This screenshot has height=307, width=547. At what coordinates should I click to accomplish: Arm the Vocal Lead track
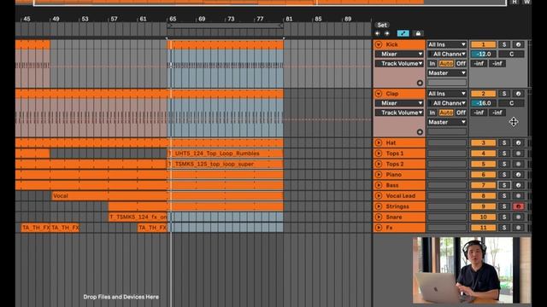click(x=519, y=195)
